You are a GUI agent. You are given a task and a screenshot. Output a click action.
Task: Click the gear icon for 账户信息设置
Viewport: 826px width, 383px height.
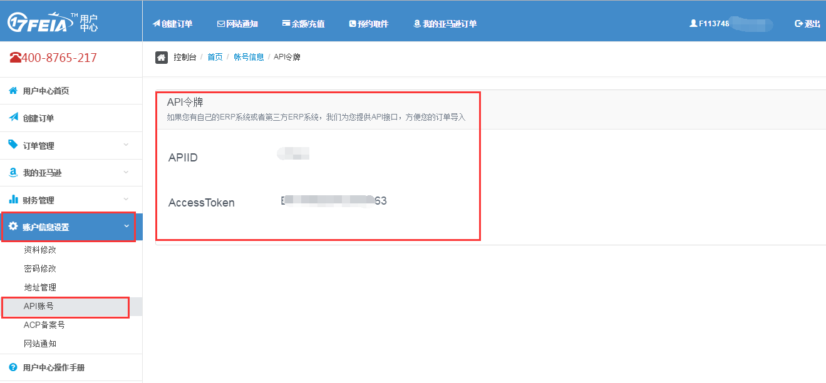(13, 227)
